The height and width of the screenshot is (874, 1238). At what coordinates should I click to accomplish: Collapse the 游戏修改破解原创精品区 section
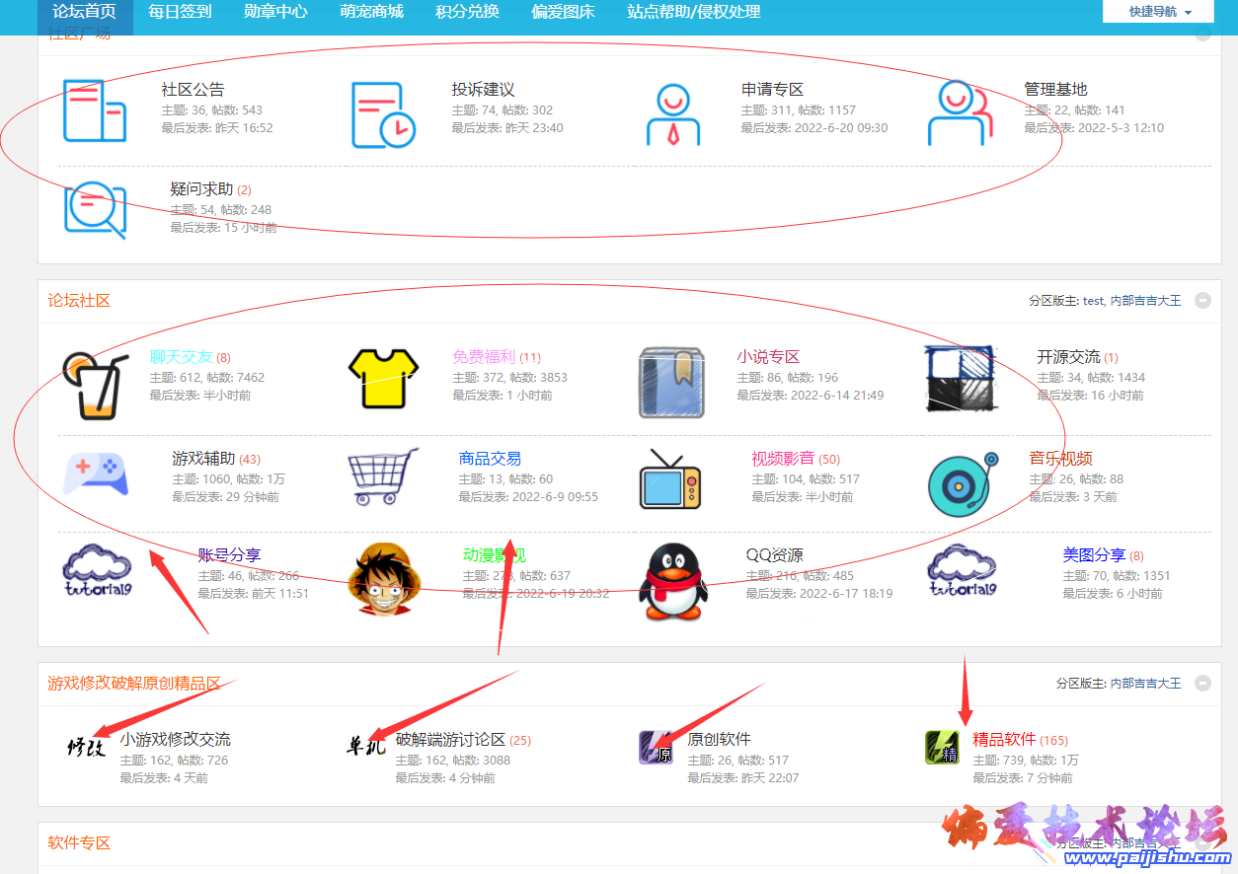pos(1202,683)
